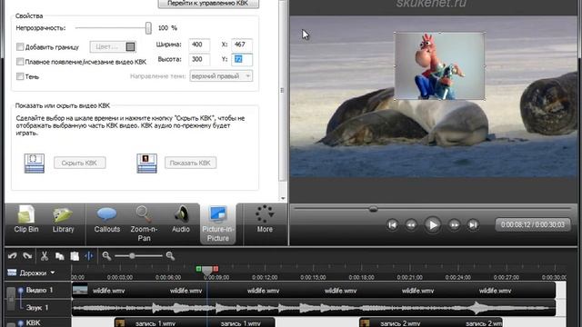Click the timeline zoom in magnifier
The width and height of the screenshot is (582, 327).
pos(170,256)
